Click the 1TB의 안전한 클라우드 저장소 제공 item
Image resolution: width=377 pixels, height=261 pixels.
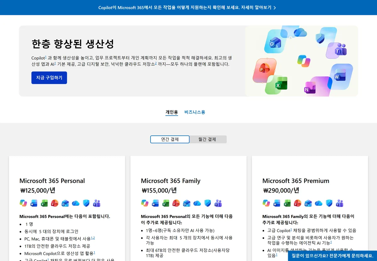tap(57, 246)
